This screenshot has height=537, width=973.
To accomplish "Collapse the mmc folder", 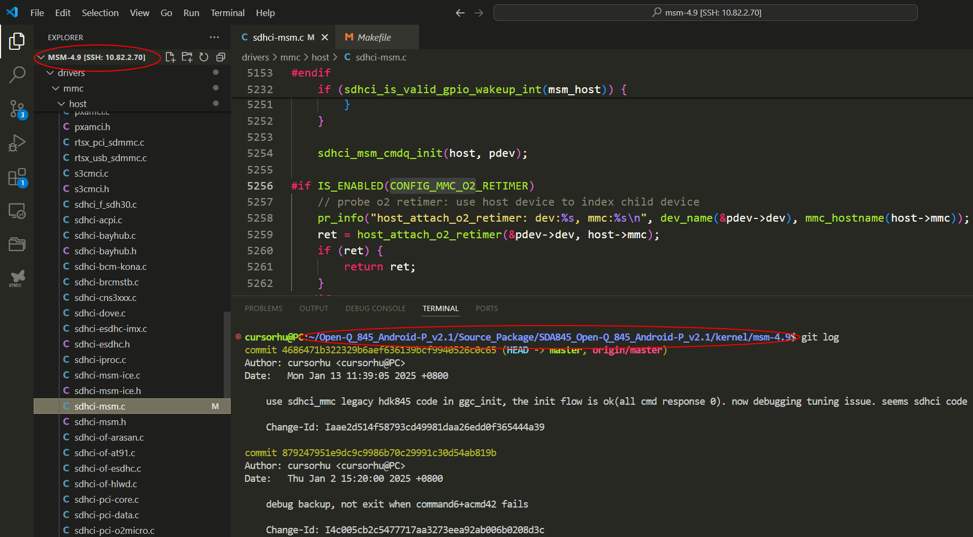I will point(56,88).
